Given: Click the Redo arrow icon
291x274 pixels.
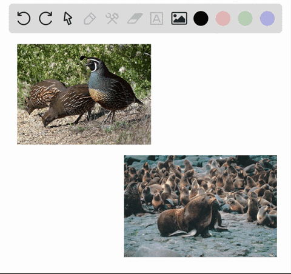Looking at the screenshot, I should pyautogui.click(x=45, y=18).
